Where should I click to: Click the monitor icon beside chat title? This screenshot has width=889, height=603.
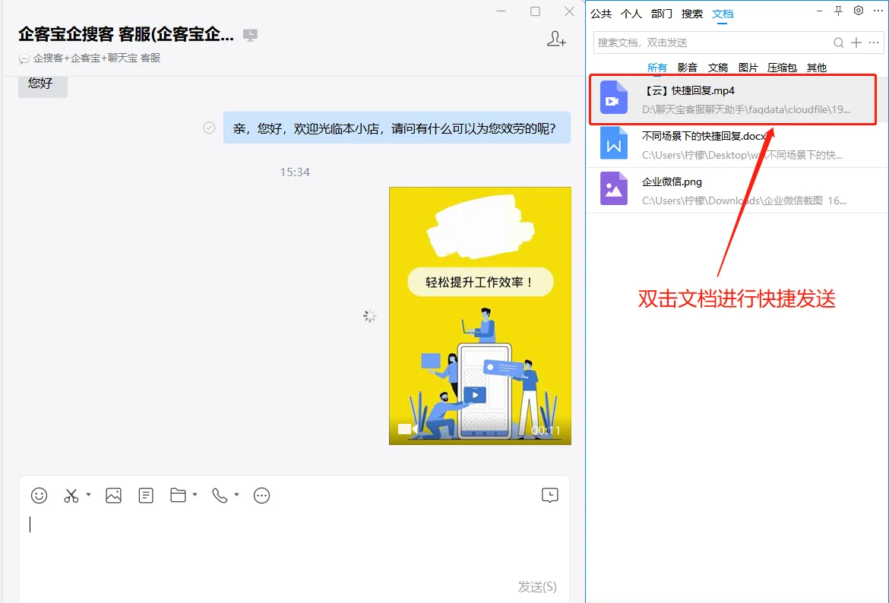[x=250, y=35]
